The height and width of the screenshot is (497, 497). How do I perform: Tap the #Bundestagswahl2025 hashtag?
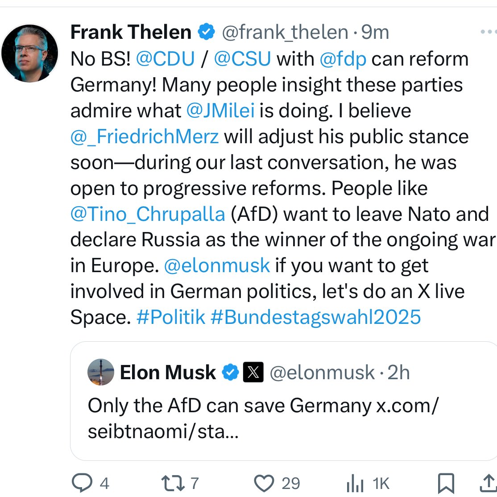315,317
